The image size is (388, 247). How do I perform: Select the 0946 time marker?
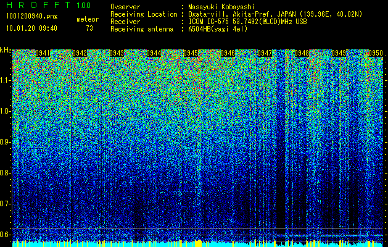coord(228,53)
